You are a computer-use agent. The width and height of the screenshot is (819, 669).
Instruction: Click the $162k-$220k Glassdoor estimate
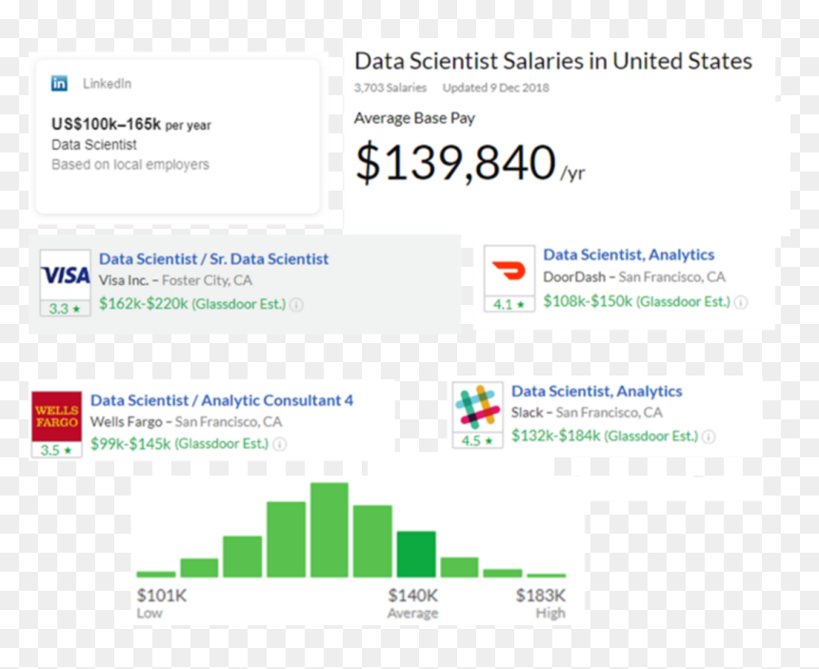(192, 304)
